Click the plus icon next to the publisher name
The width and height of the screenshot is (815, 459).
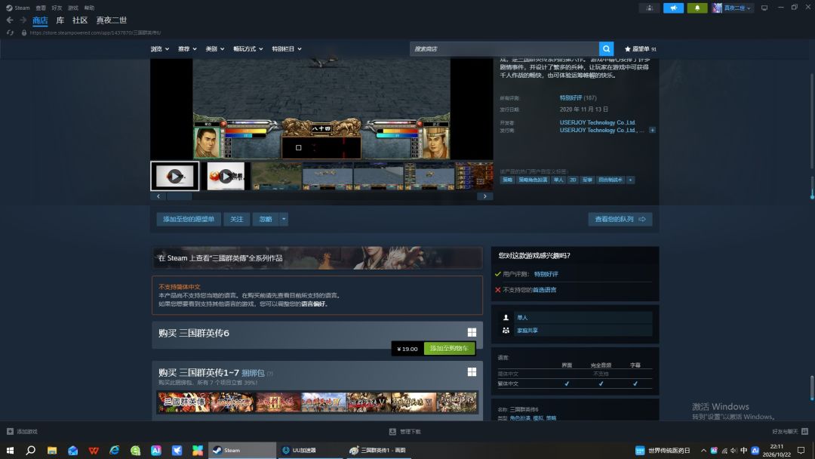point(652,130)
